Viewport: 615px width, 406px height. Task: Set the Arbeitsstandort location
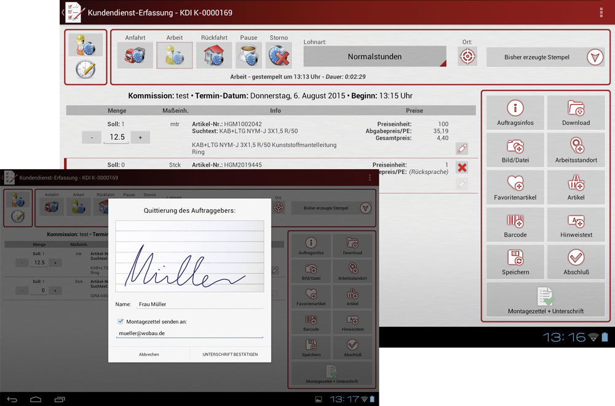(576, 150)
